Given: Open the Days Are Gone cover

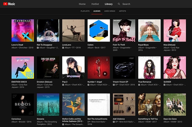Looking at the screenshot, I should pos(175,104).
